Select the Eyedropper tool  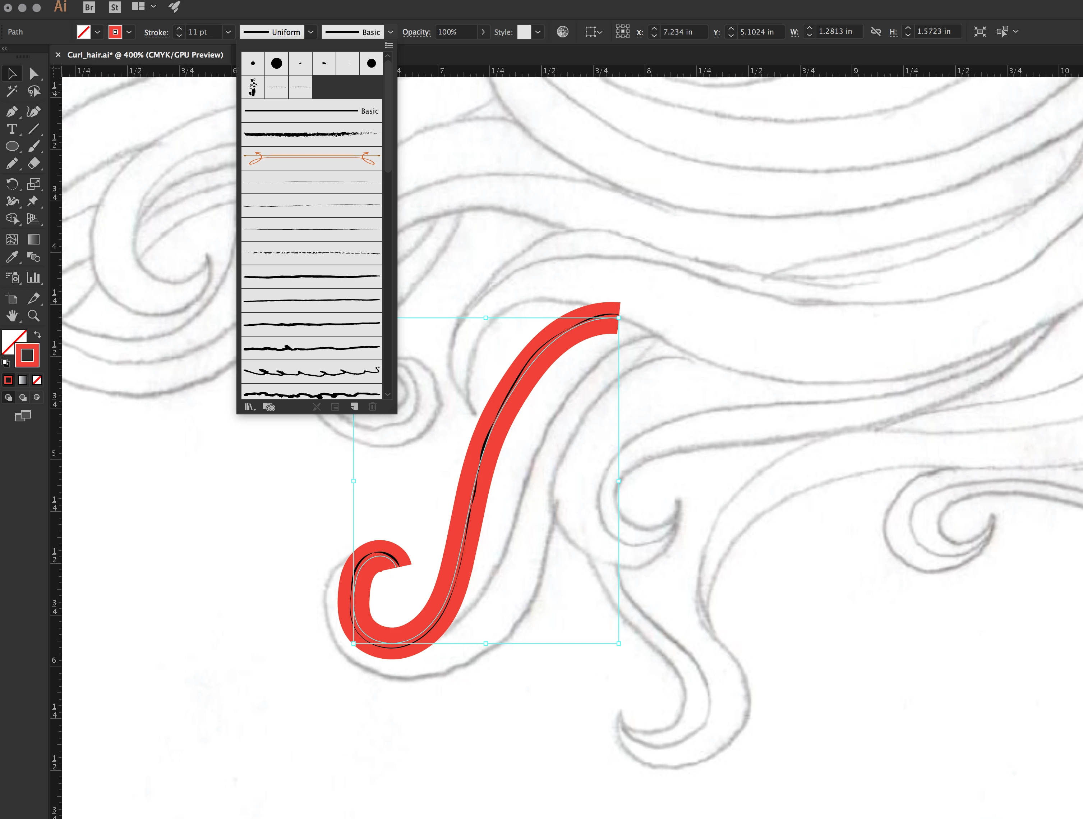(12, 257)
